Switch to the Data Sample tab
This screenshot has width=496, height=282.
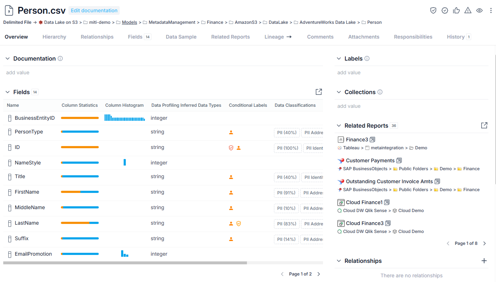click(181, 37)
